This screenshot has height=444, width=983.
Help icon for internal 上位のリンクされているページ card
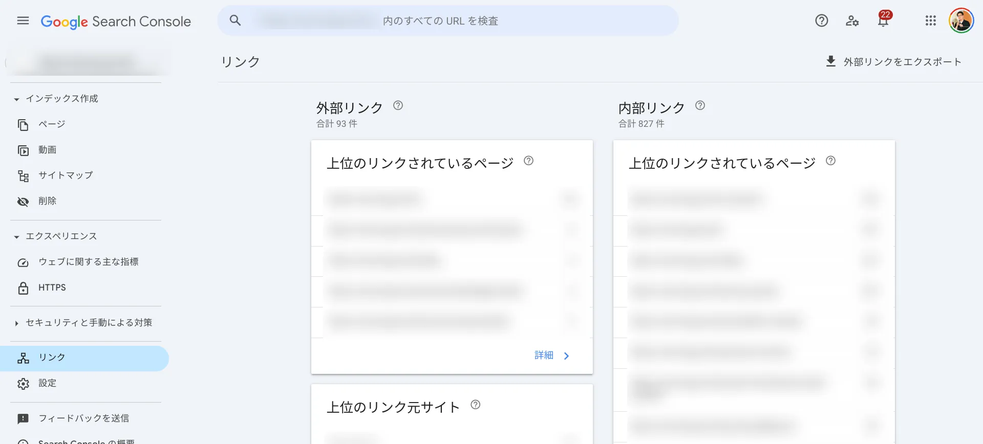tap(830, 161)
